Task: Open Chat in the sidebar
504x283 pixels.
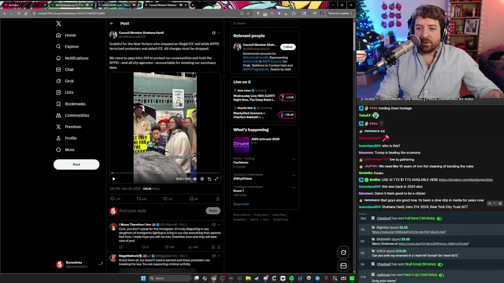Action: pyautogui.click(x=65, y=70)
